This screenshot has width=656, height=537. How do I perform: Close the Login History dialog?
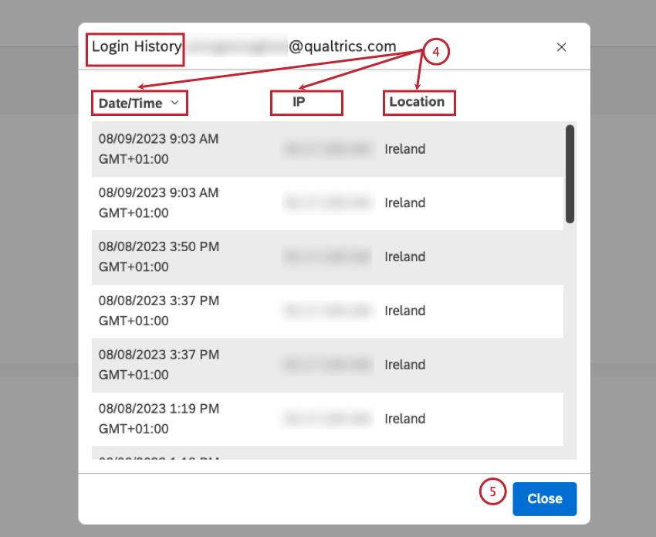coord(544,498)
